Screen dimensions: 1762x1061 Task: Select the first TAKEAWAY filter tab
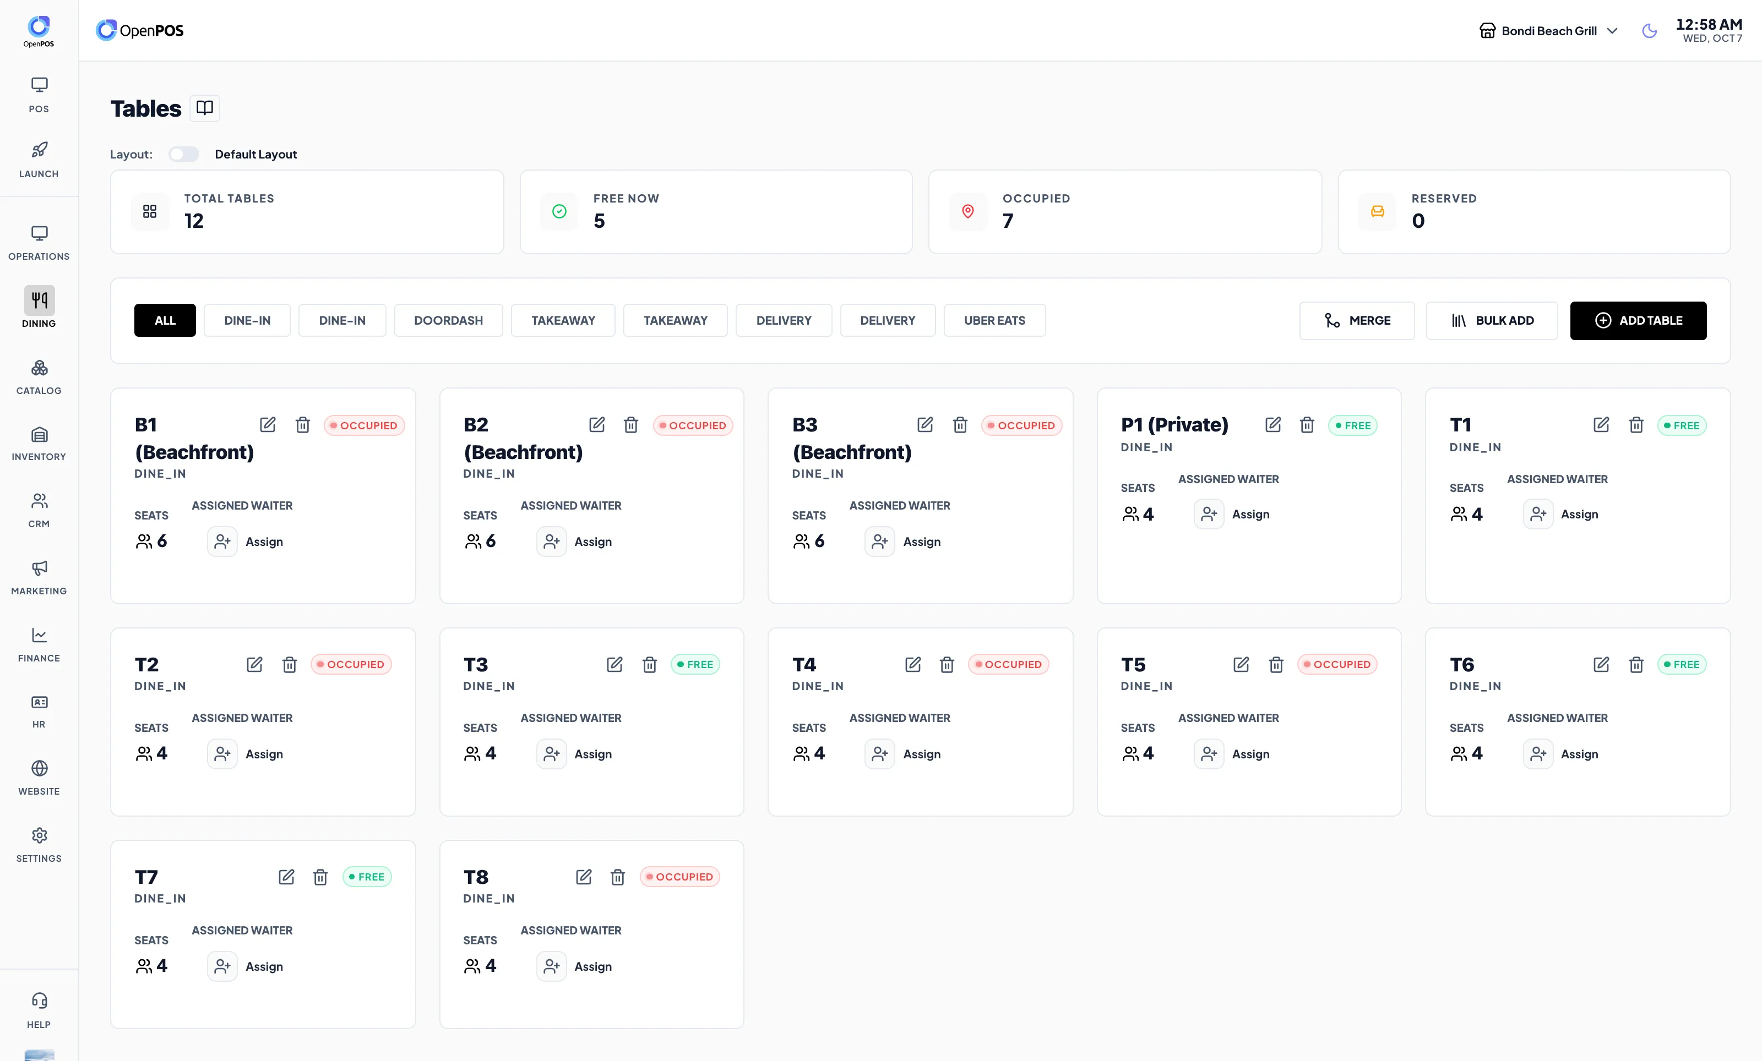coord(563,320)
